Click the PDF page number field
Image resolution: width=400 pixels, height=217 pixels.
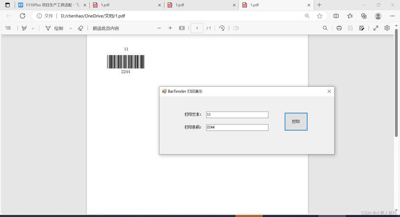(x=197, y=28)
